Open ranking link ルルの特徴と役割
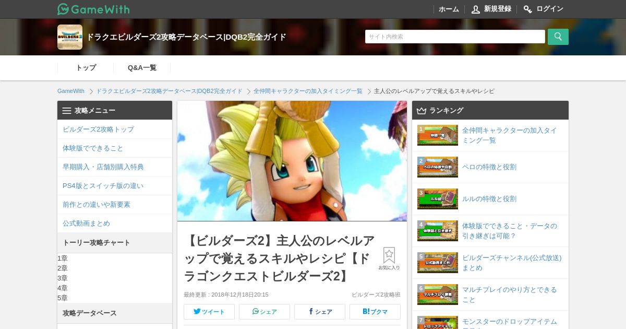The width and height of the screenshot is (626, 329). (x=489, y=199)
